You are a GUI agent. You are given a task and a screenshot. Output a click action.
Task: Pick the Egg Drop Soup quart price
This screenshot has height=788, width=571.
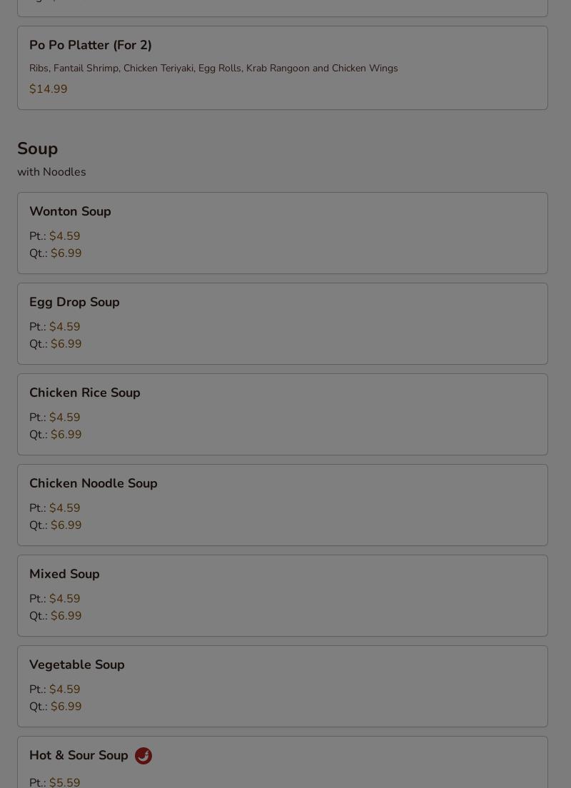(66, 344)
